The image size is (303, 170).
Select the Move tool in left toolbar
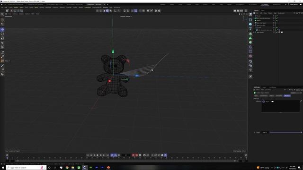tap(2, 29)
